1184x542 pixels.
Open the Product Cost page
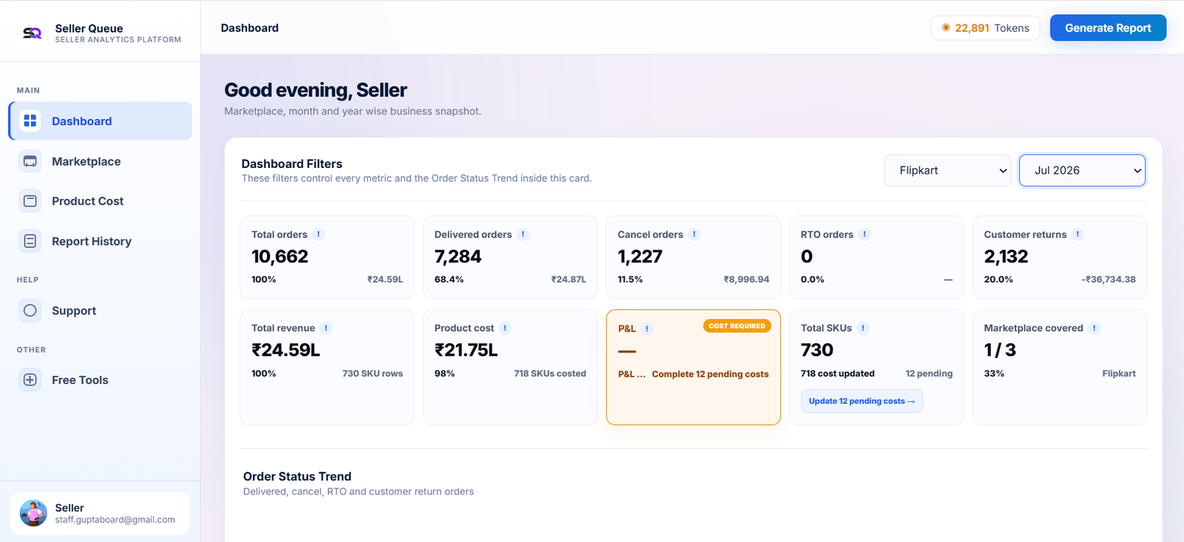tap(101, 201)
